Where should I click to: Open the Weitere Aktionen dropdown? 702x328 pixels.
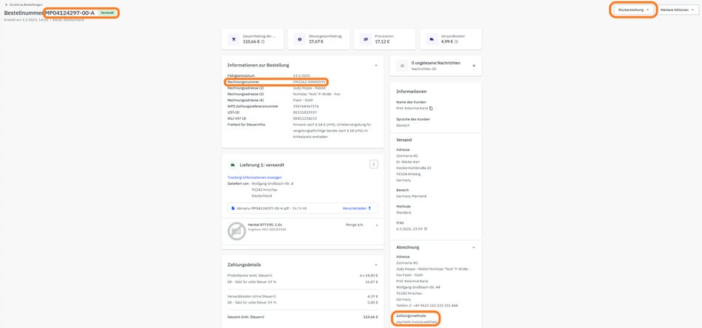(678, 10)
